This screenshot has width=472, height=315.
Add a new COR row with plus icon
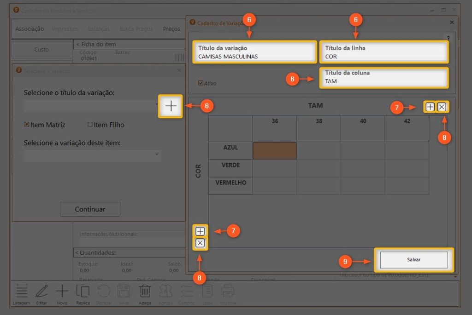click(200, 231)
